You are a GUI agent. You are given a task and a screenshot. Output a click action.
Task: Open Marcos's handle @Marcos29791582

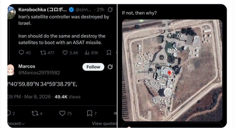pos(39,73)
